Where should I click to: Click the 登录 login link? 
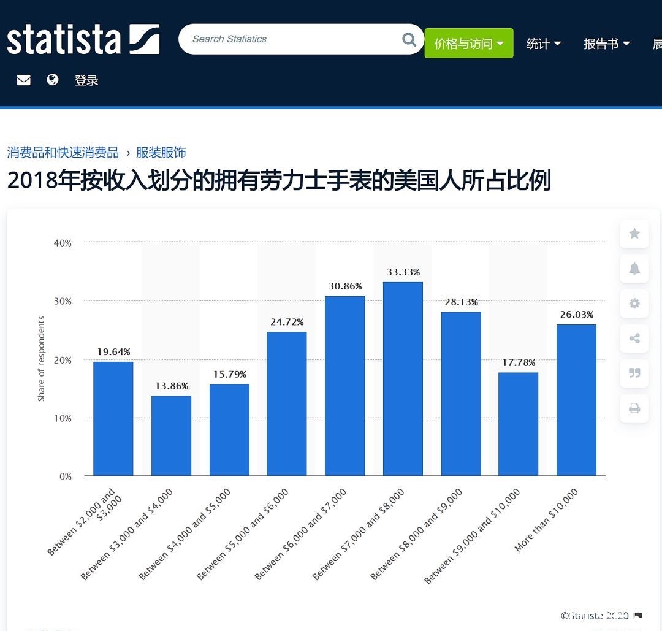86,80
